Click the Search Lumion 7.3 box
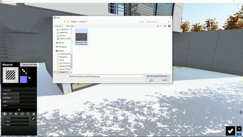The height and width of the screenshot is (137, 243). (158, 22)
